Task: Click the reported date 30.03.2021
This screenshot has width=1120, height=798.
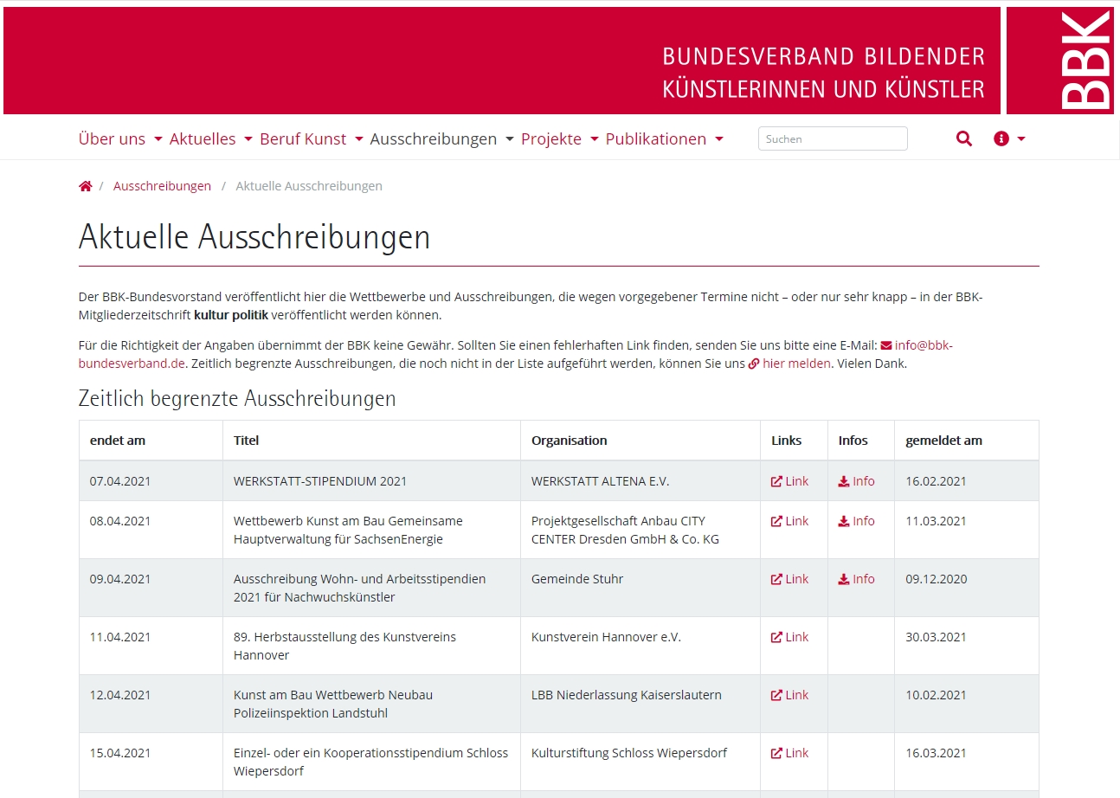Action: tap(937, 637)
